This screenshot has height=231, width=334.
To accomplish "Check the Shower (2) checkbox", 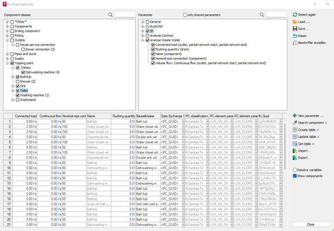I will tap(17, 82).
